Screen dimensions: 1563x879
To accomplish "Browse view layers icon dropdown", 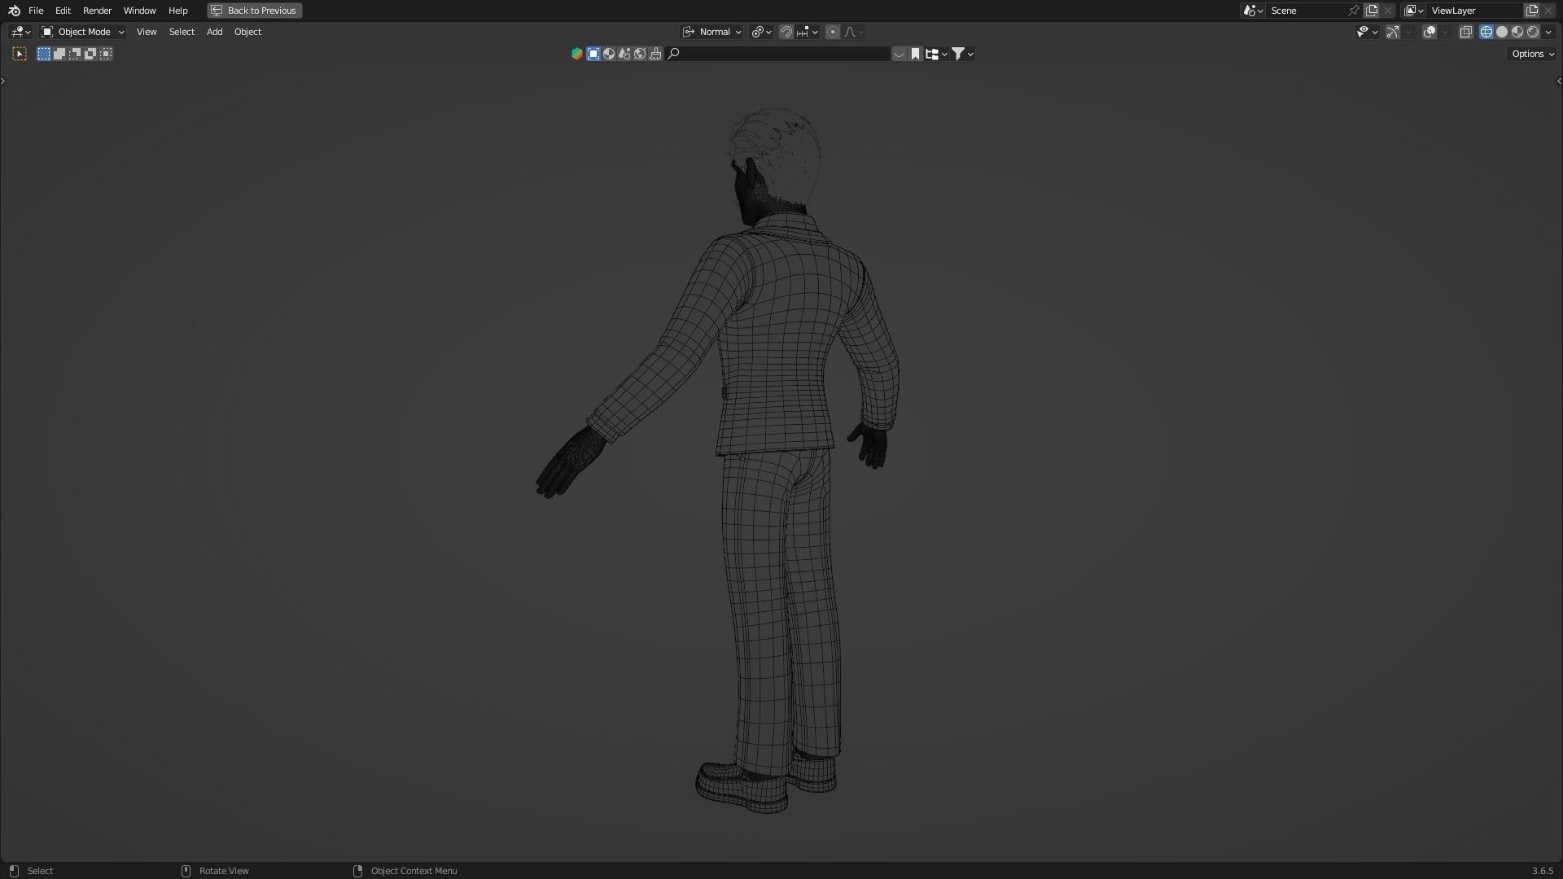I will tap(1413, 11).
